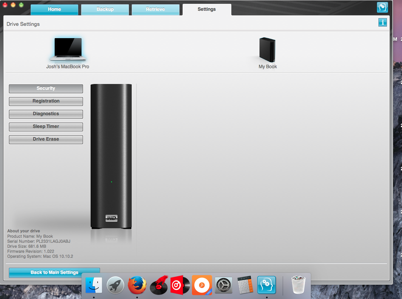The width and height of the screenshot is (402, 299).
Task: Click the Serial Number PL2331LAGJ0ABJ line
Action: [x=39, y=241]
